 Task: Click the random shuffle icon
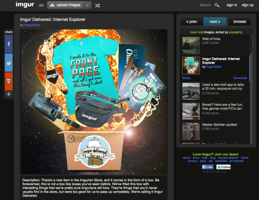[97, 6]
